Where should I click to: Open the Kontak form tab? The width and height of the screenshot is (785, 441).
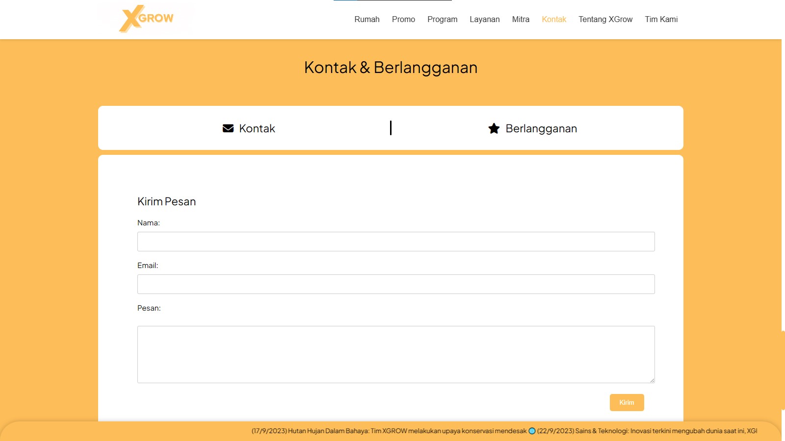249,128
